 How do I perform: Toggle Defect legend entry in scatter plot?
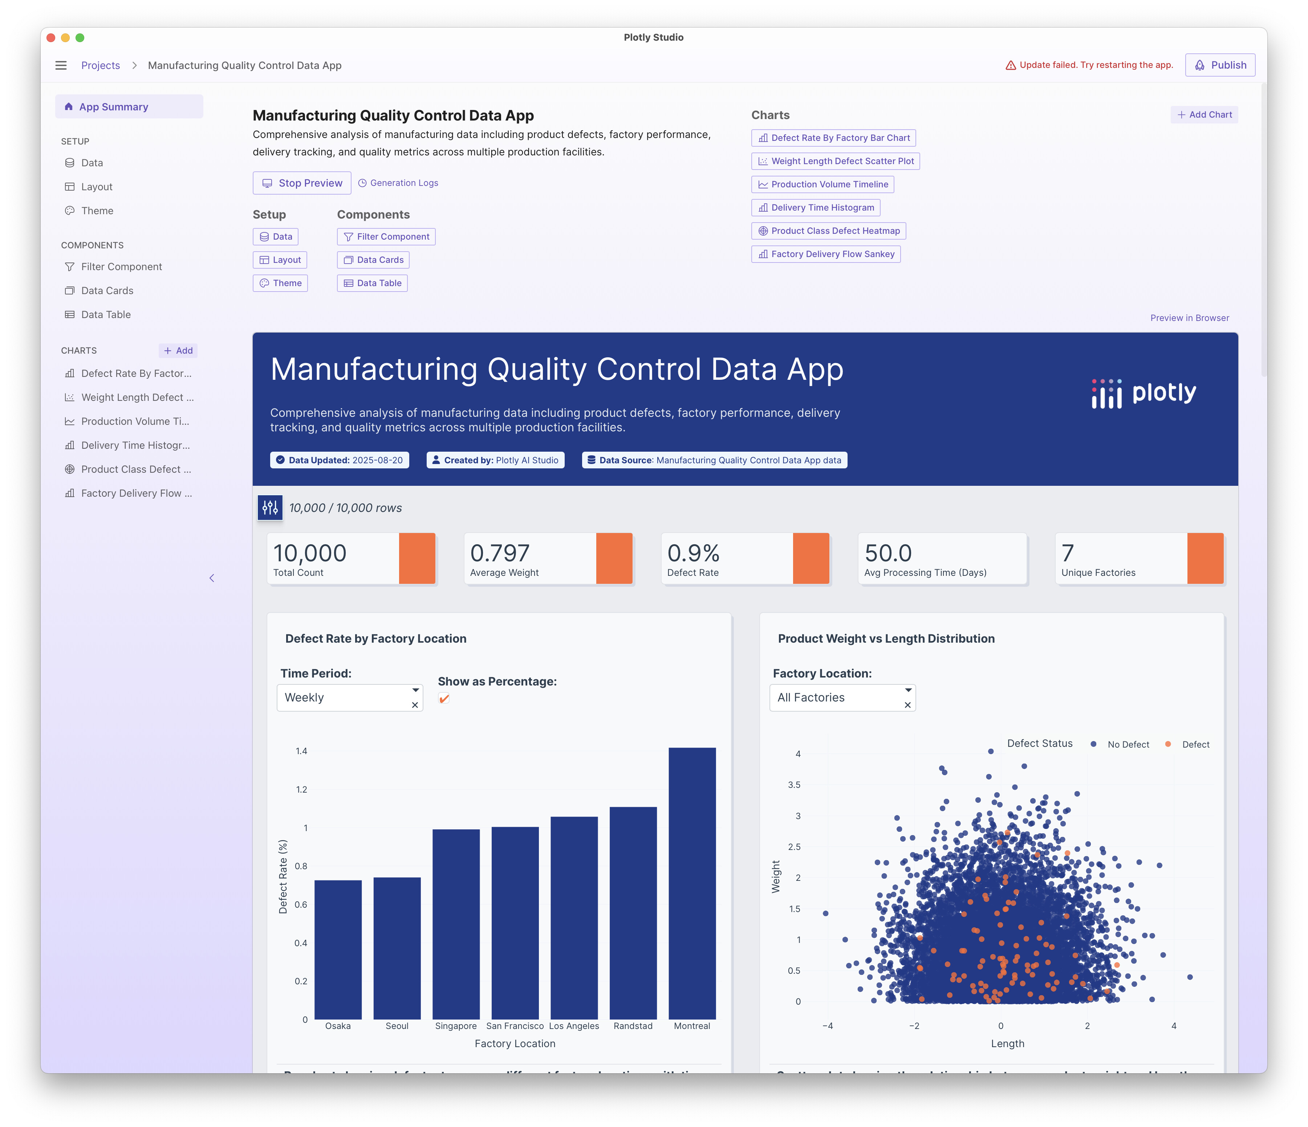pos(1195,745)
